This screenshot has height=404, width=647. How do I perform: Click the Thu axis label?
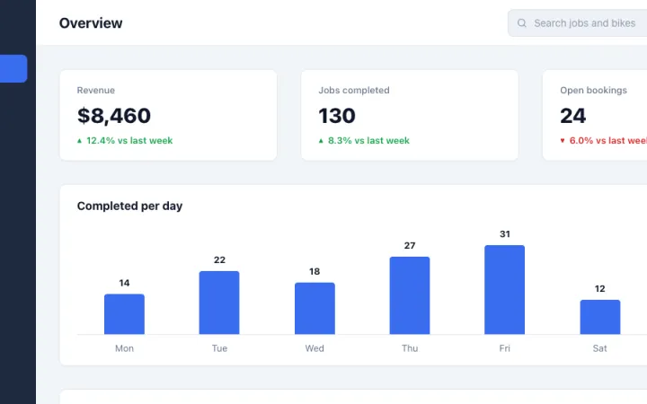click(410, 348)
